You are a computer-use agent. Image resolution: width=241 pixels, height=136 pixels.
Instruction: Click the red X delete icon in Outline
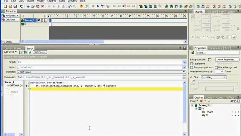pyautogui.click(x=201, y=101)
